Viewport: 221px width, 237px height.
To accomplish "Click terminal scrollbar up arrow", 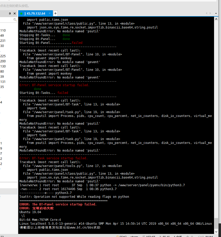I will tap(216, 19).
